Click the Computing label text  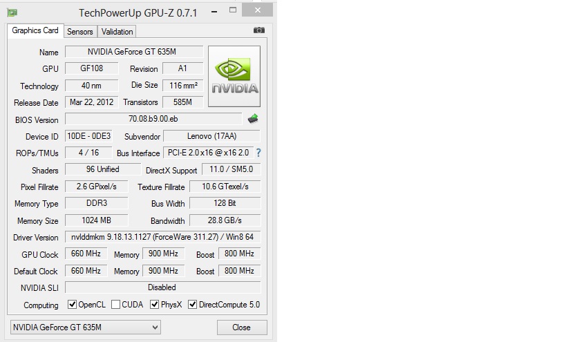(41, 305)
